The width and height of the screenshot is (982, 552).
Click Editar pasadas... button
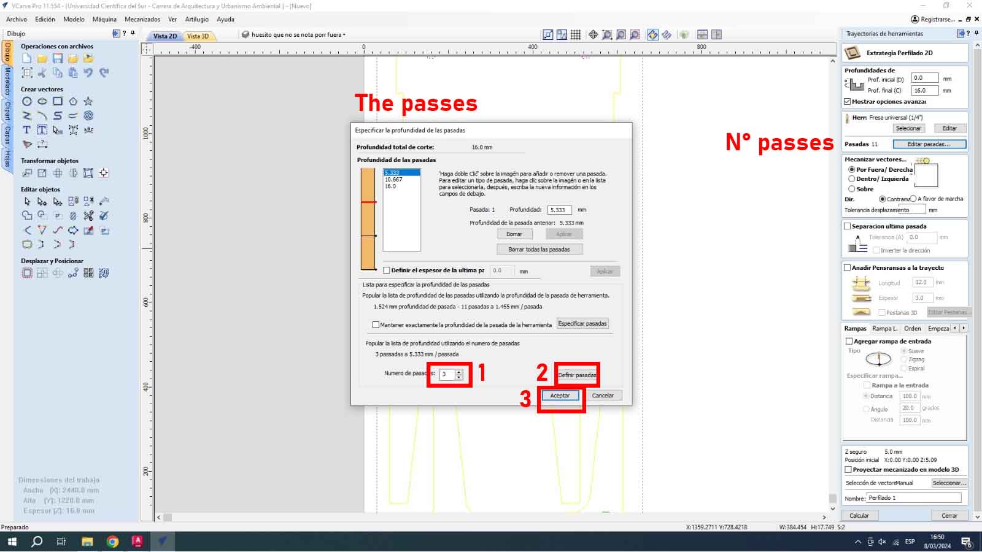[929, 144]
